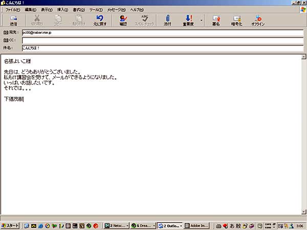Image resolution: width=307 pixels, height=230 pixels.
Task: Attach a file with the 添付 icon
Action: (167, 20)
